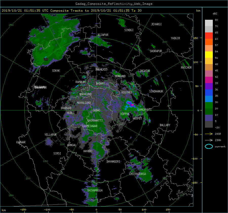Click the BAGALKOT city label
The image size is (228, 213).
(x=101, y=69)
